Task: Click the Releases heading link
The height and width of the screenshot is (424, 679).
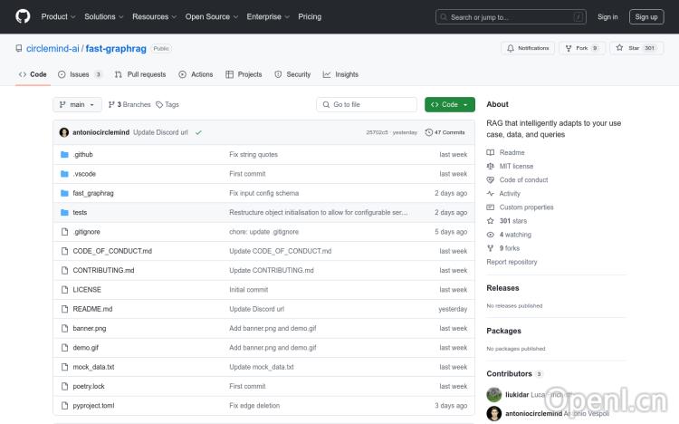Action: [x=502, y=288]
